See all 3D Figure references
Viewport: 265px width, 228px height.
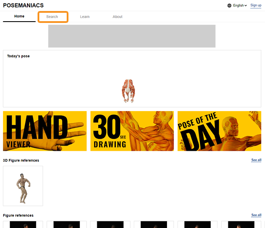(256, 160)
